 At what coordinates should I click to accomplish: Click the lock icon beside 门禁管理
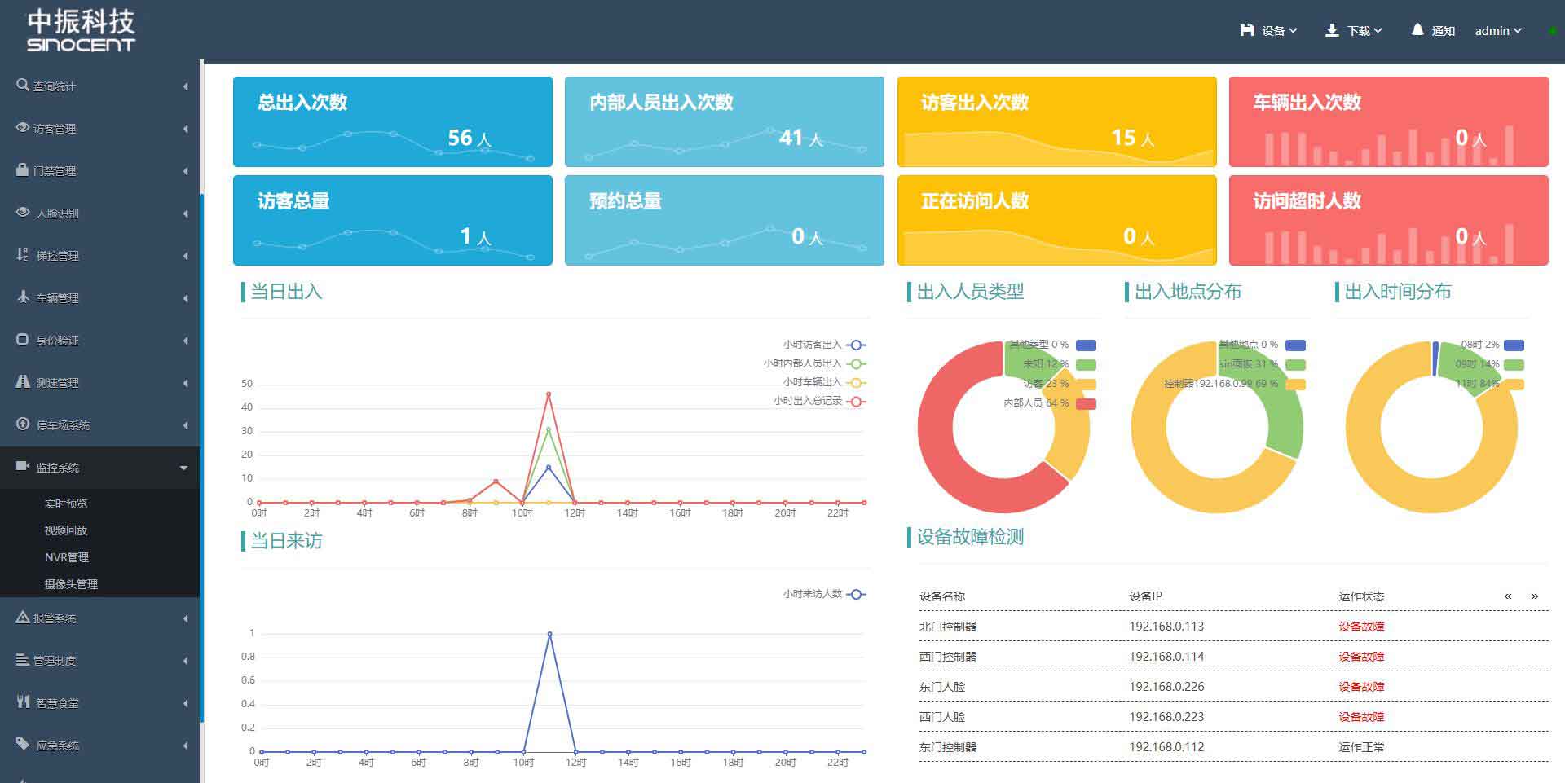tap(23, 169)
